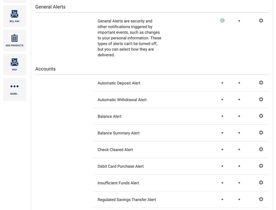Select the Check Cleared Alert row label

tap(115, 150)
